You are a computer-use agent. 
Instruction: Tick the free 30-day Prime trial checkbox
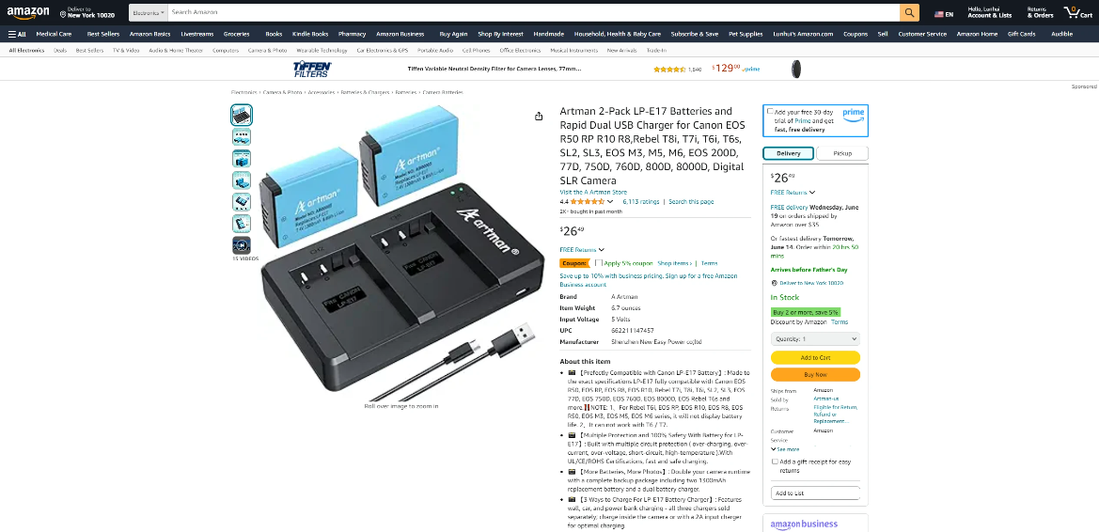coord(770,112)
